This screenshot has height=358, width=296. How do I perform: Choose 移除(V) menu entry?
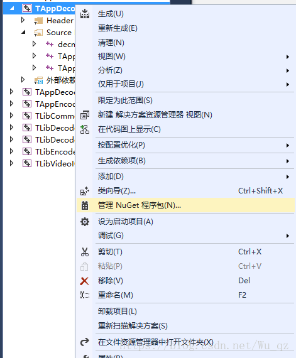point(185,280)
